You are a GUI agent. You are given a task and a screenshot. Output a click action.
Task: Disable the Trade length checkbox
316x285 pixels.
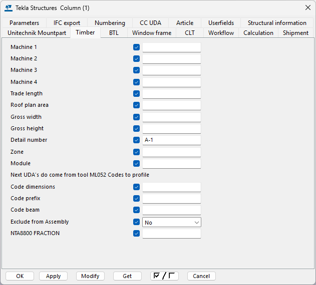point(136,94)
